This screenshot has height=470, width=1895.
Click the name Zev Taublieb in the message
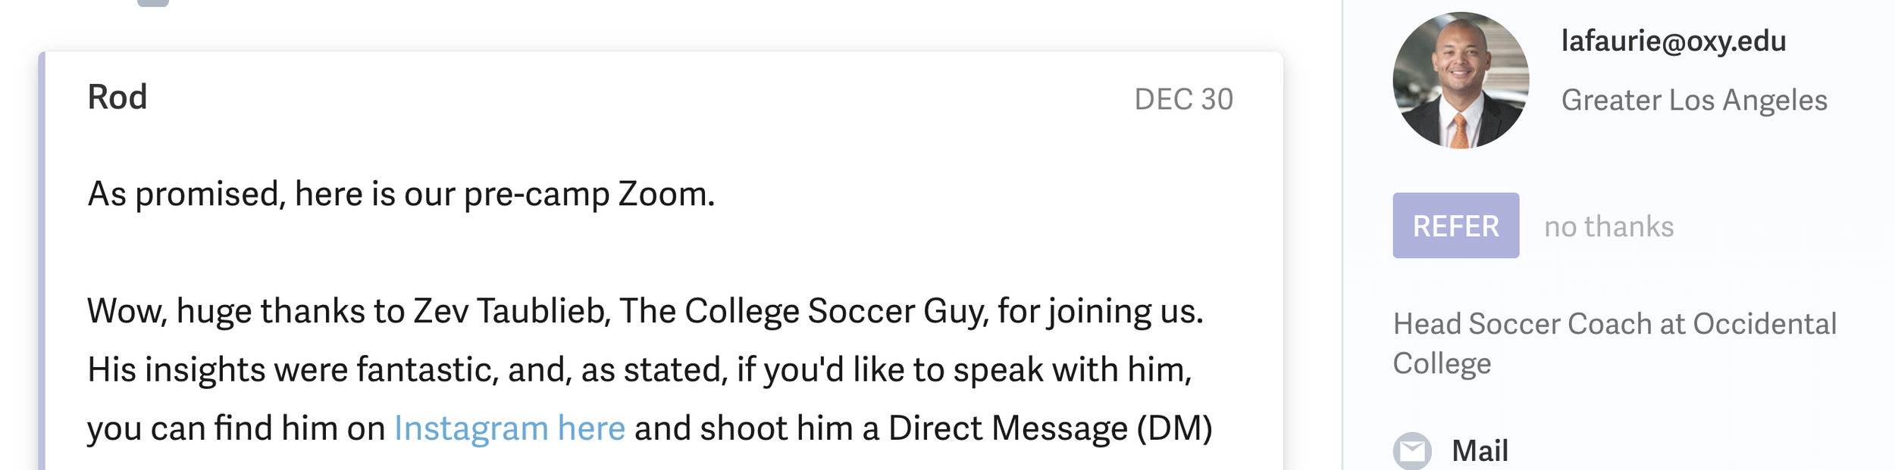512,311
